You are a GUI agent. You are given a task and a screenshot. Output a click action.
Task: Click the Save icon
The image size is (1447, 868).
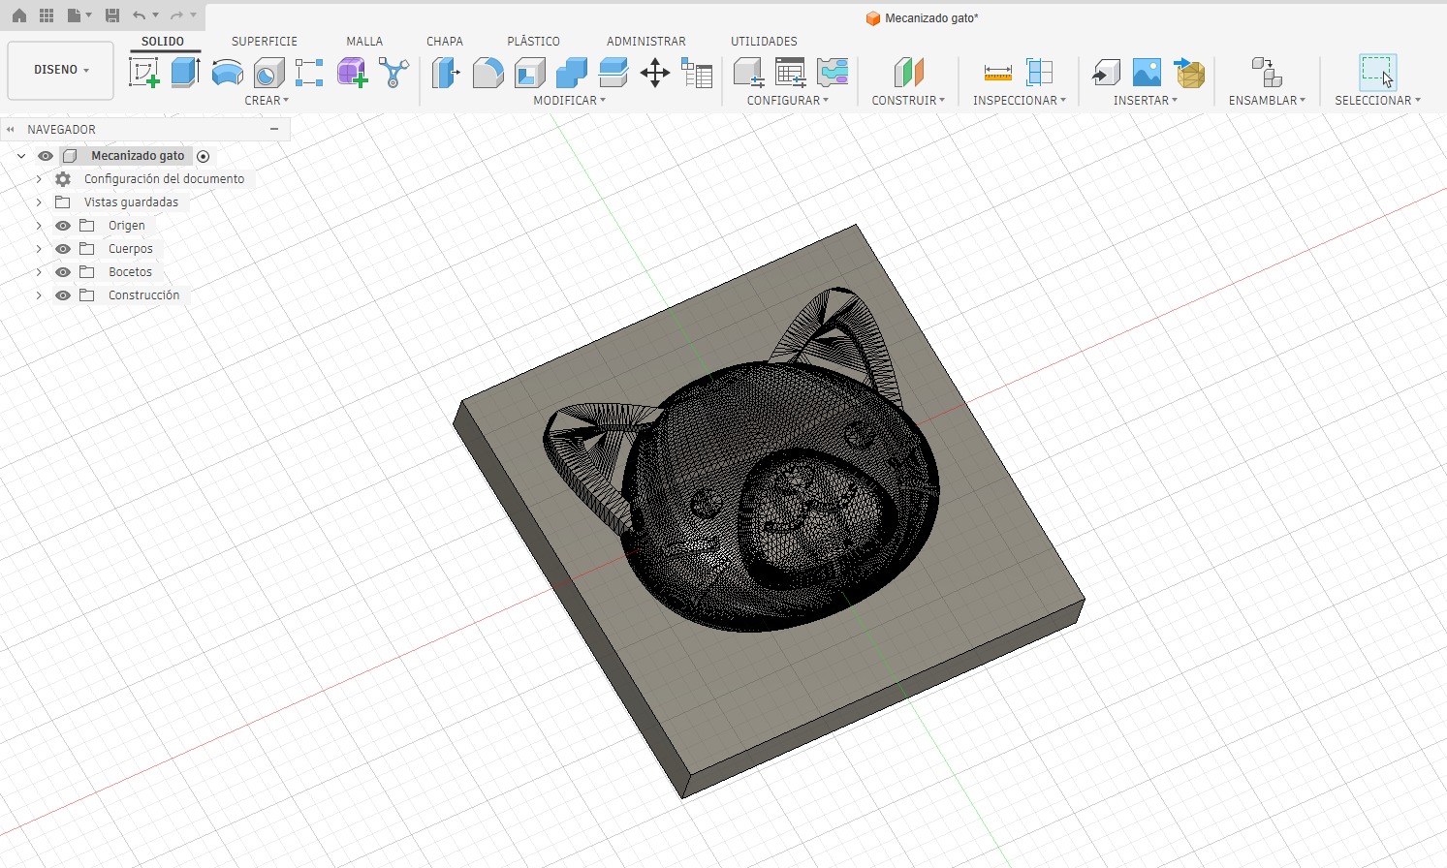coord(112,15)
